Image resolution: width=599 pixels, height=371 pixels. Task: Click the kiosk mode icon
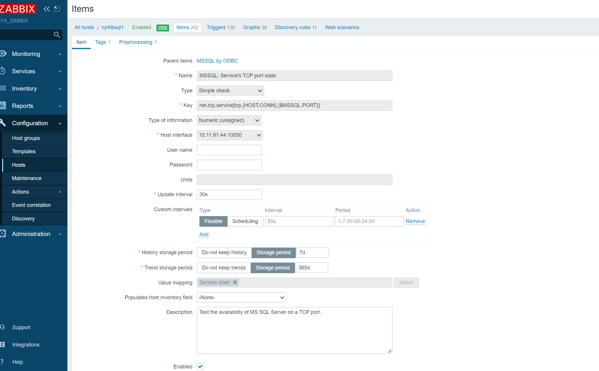[x=57, y=9]
